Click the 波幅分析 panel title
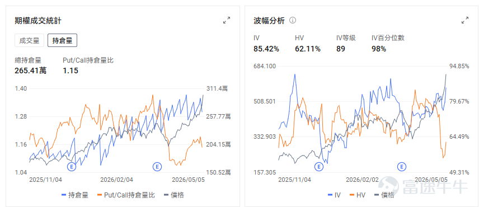The height and width of the screenshot is (207, 479). [x=269, y=21]
